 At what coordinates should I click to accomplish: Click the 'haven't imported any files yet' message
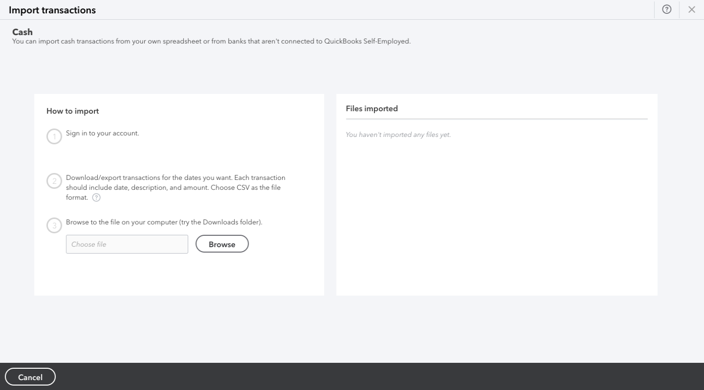(x=398, y=134)
